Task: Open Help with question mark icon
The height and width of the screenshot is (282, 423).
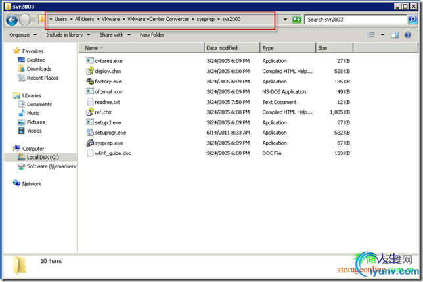Action: pyautogui.click(x=408, y=35)
